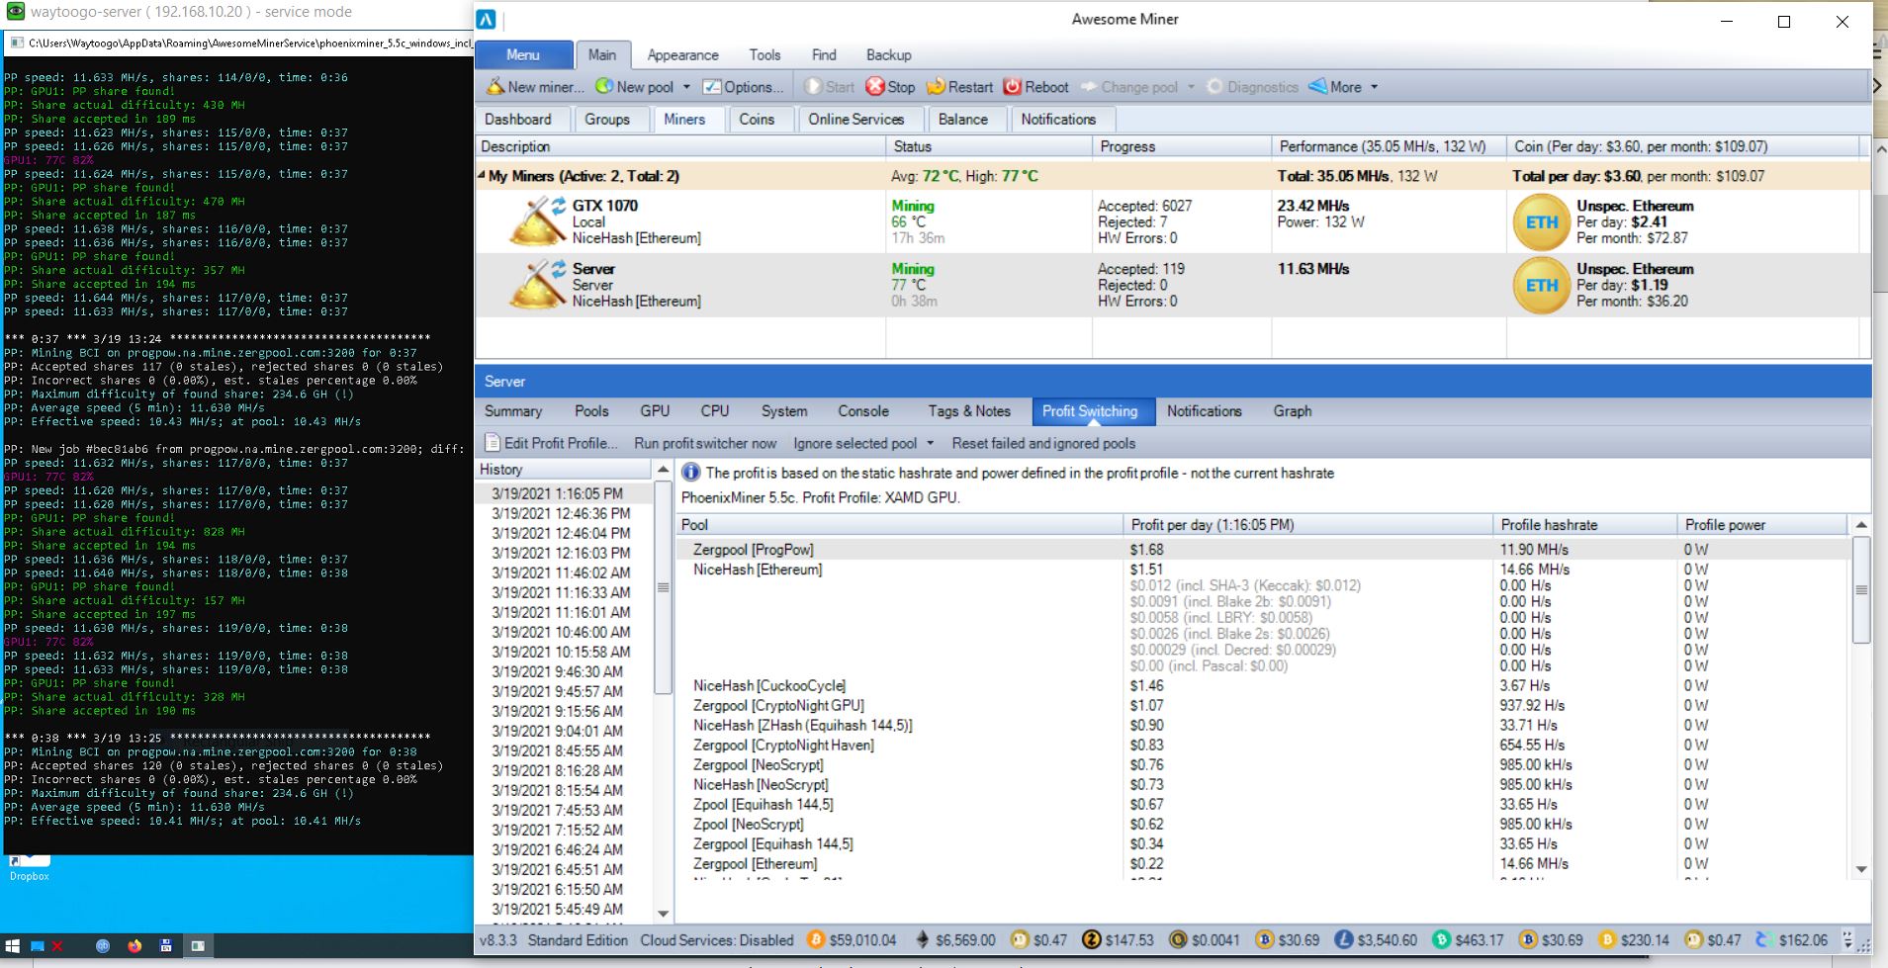Switch to the Graph tab
Screen dimensions: 1888x968
coord(1292,411)
